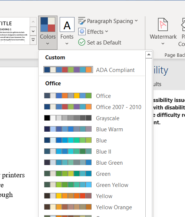Open the Fonts theme dropdown
The image size is (185, 217).
67,31
